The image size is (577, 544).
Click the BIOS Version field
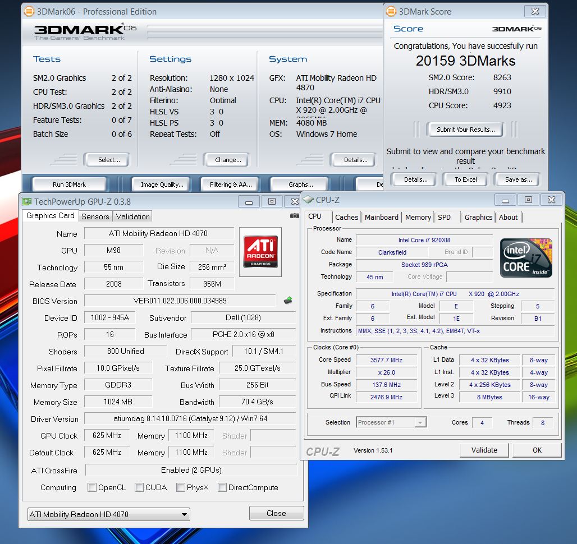180,301
